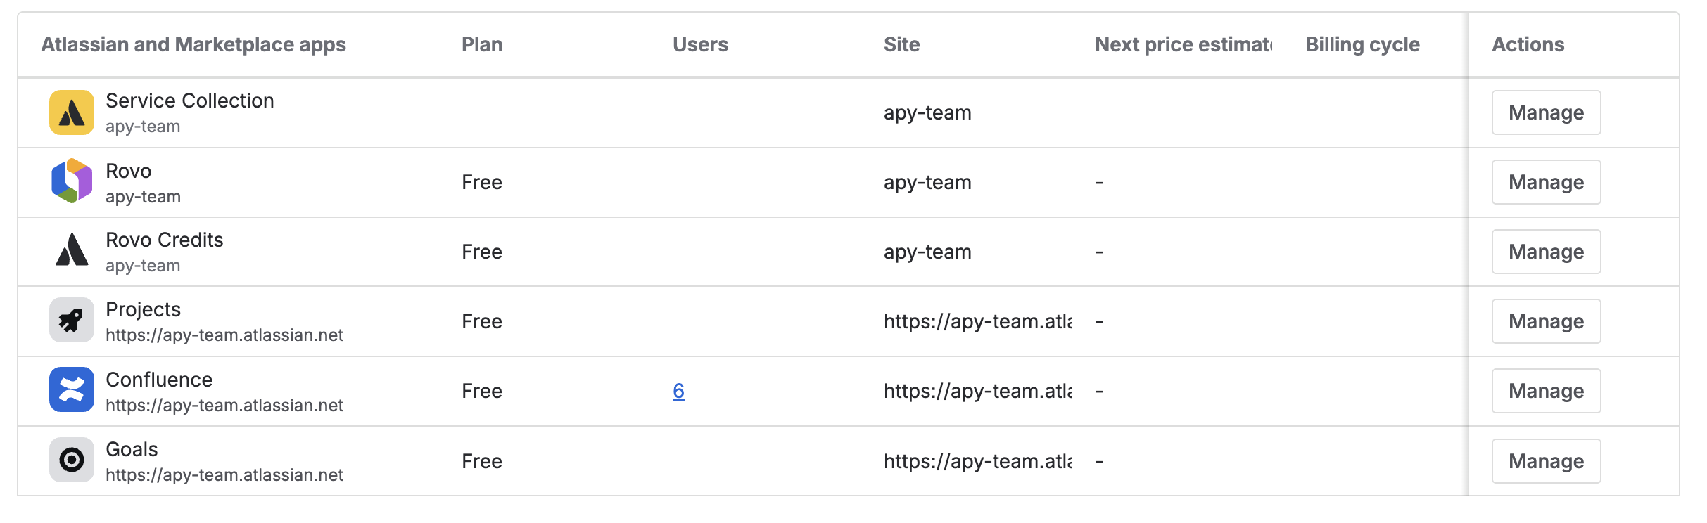Click the Rovo app icon
The height and width of the screenshot is (523, 1707).
pos(72,181)
